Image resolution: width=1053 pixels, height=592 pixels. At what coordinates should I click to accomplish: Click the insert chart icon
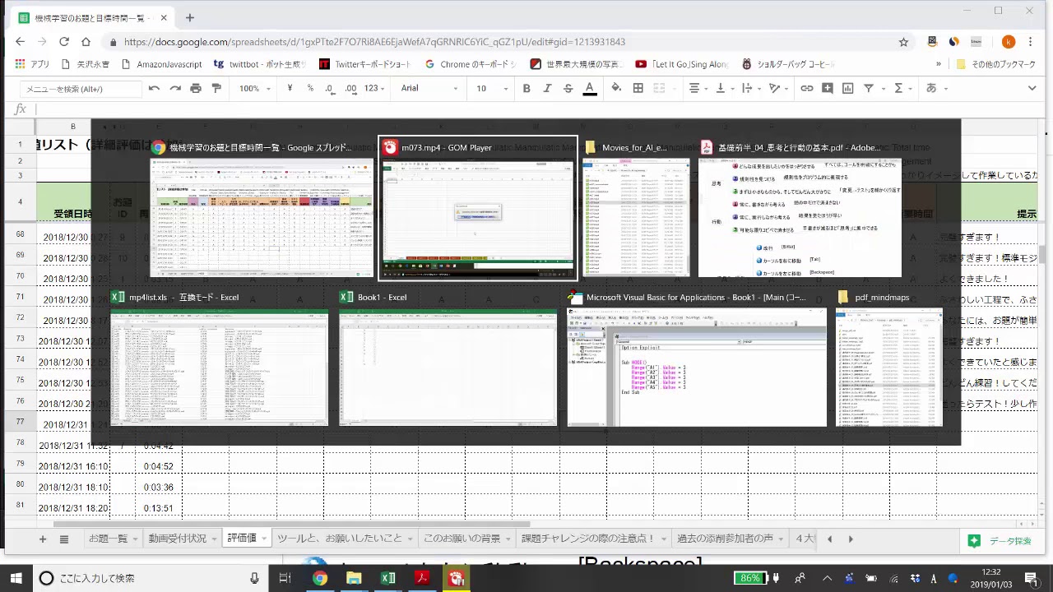tap(847, 88)
